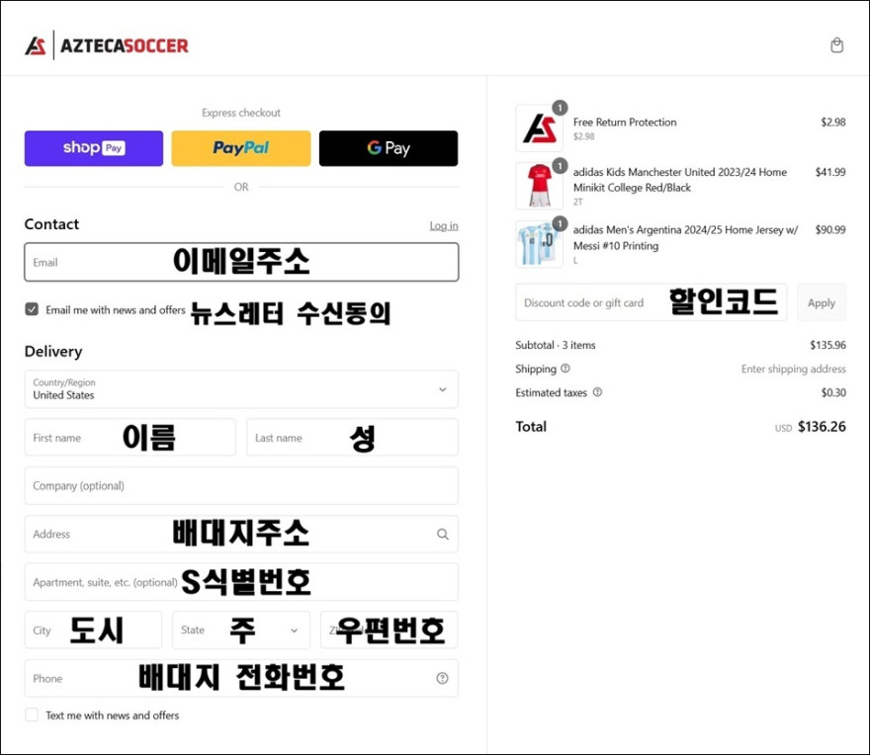Click the estimated taxes amount $0.30
Screen dimensions: 870x755
833,392
